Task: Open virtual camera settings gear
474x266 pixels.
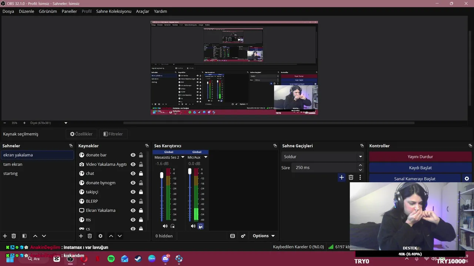Action: tap(467, 179)
